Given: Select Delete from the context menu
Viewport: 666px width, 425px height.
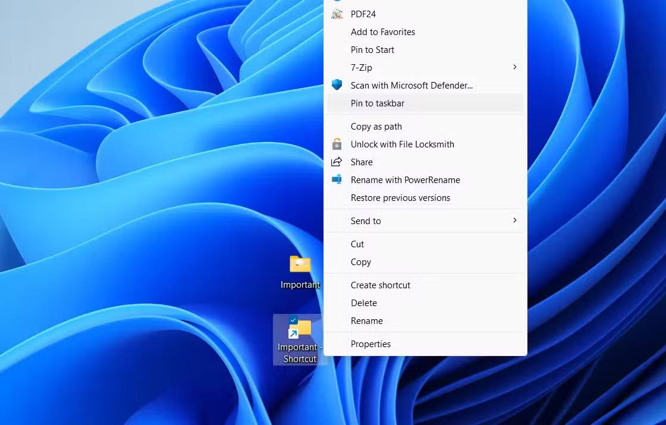Looking at the screenshot, I should (x=363, y=303).
